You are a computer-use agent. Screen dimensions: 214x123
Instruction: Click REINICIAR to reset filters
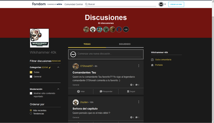point(56,61)
